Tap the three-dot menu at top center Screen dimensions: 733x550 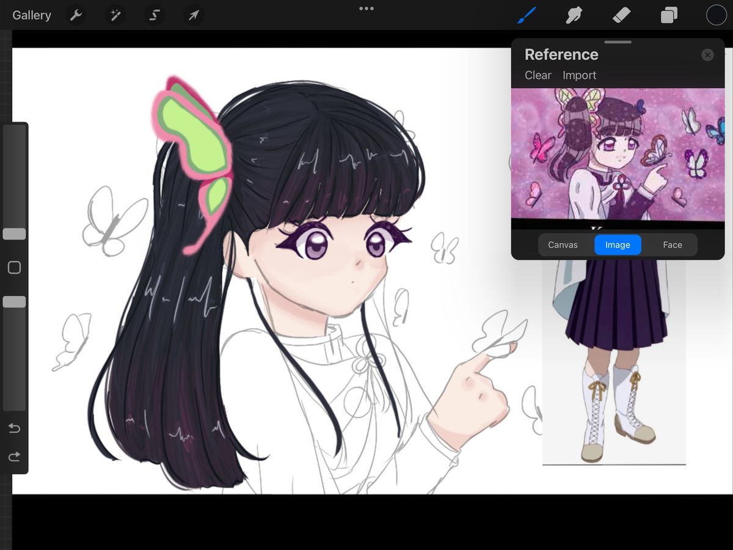[366, 9]
